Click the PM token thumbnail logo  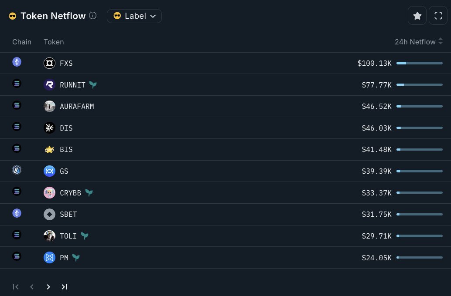pos(49,258)
